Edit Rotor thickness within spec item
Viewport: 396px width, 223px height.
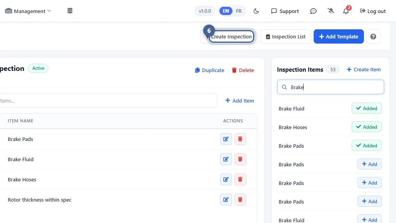click(x=226, y=200)
